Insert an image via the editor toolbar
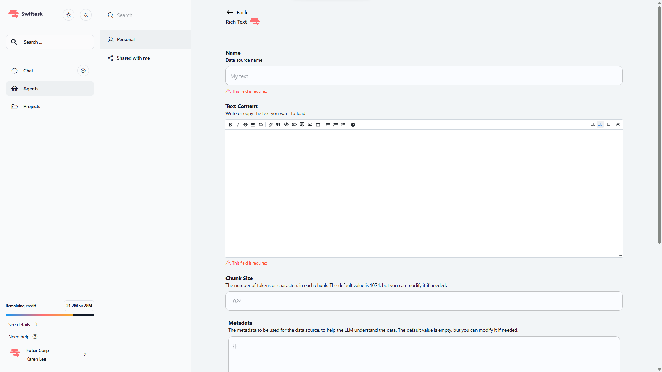Viewport: 662px width, 372px height. [310, 125]
